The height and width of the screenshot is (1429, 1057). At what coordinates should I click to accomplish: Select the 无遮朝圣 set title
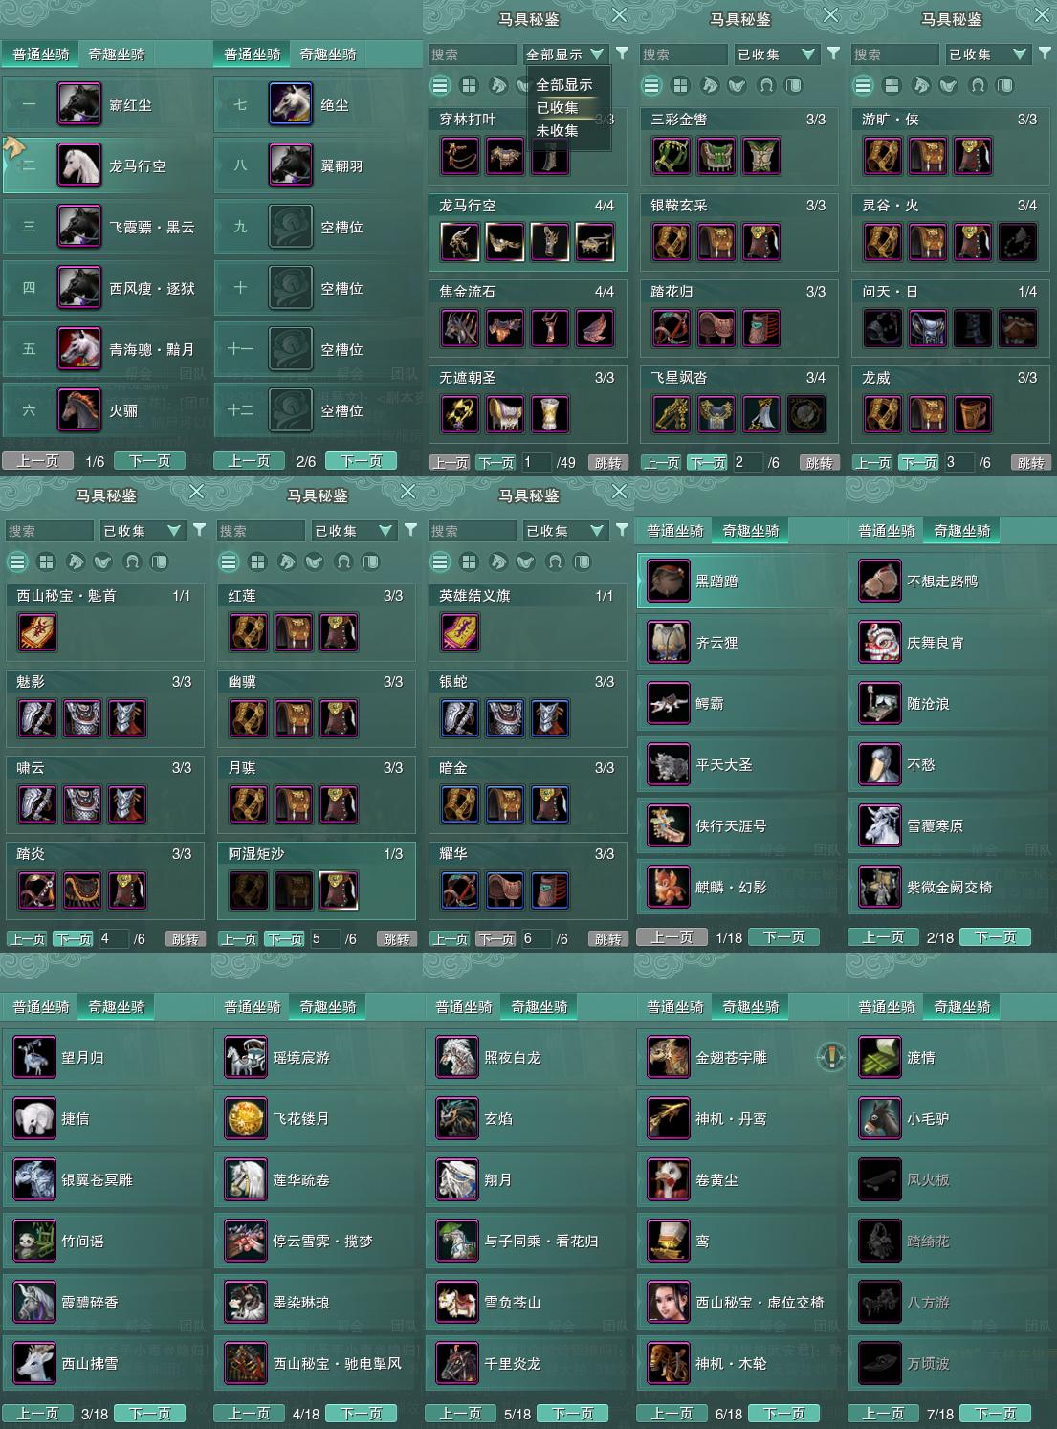[468, 378]
